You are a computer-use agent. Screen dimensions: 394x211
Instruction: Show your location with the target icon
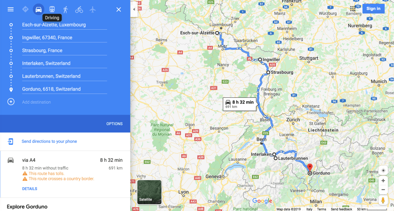click(383, 170)
